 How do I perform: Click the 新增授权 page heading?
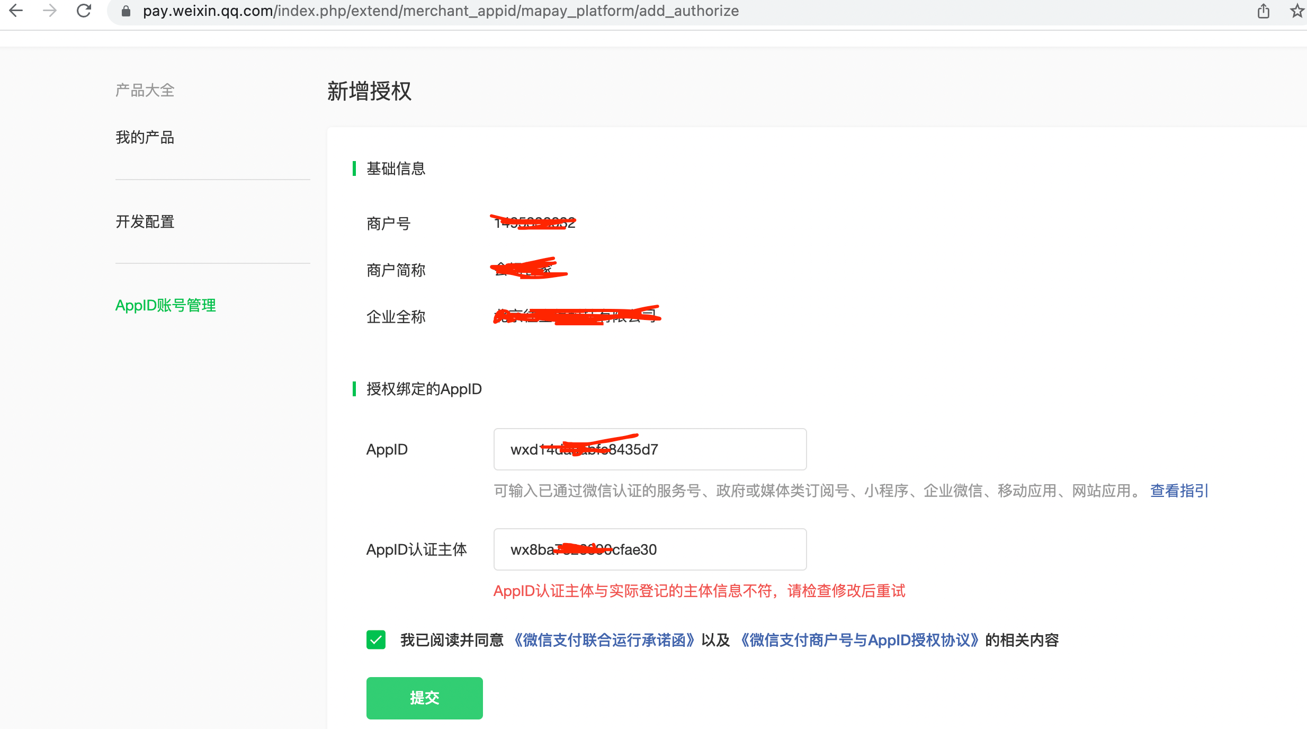[x=369, y=91]
